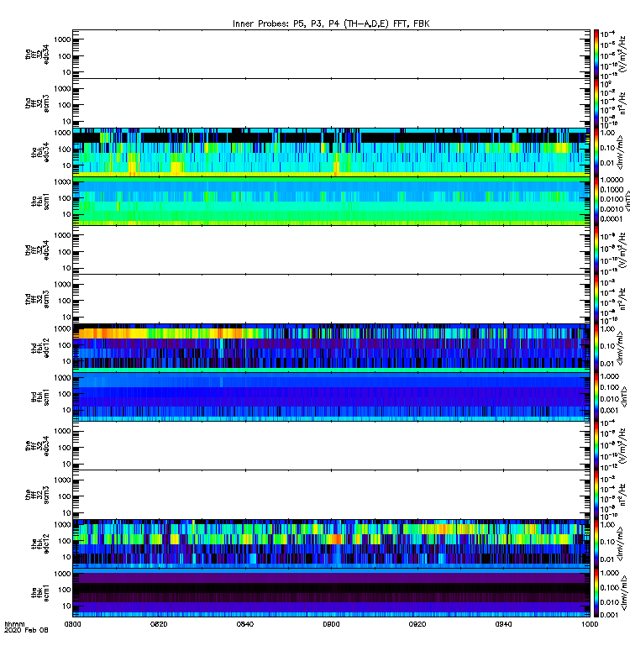The height and width of the screenshot is (672, 630).
Task: Click the nT²/Hz unit label of tha scm3 color bar
Action: click(622, 103)
